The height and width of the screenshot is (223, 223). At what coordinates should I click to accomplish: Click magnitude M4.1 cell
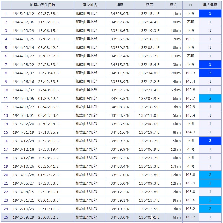[191, 39]
